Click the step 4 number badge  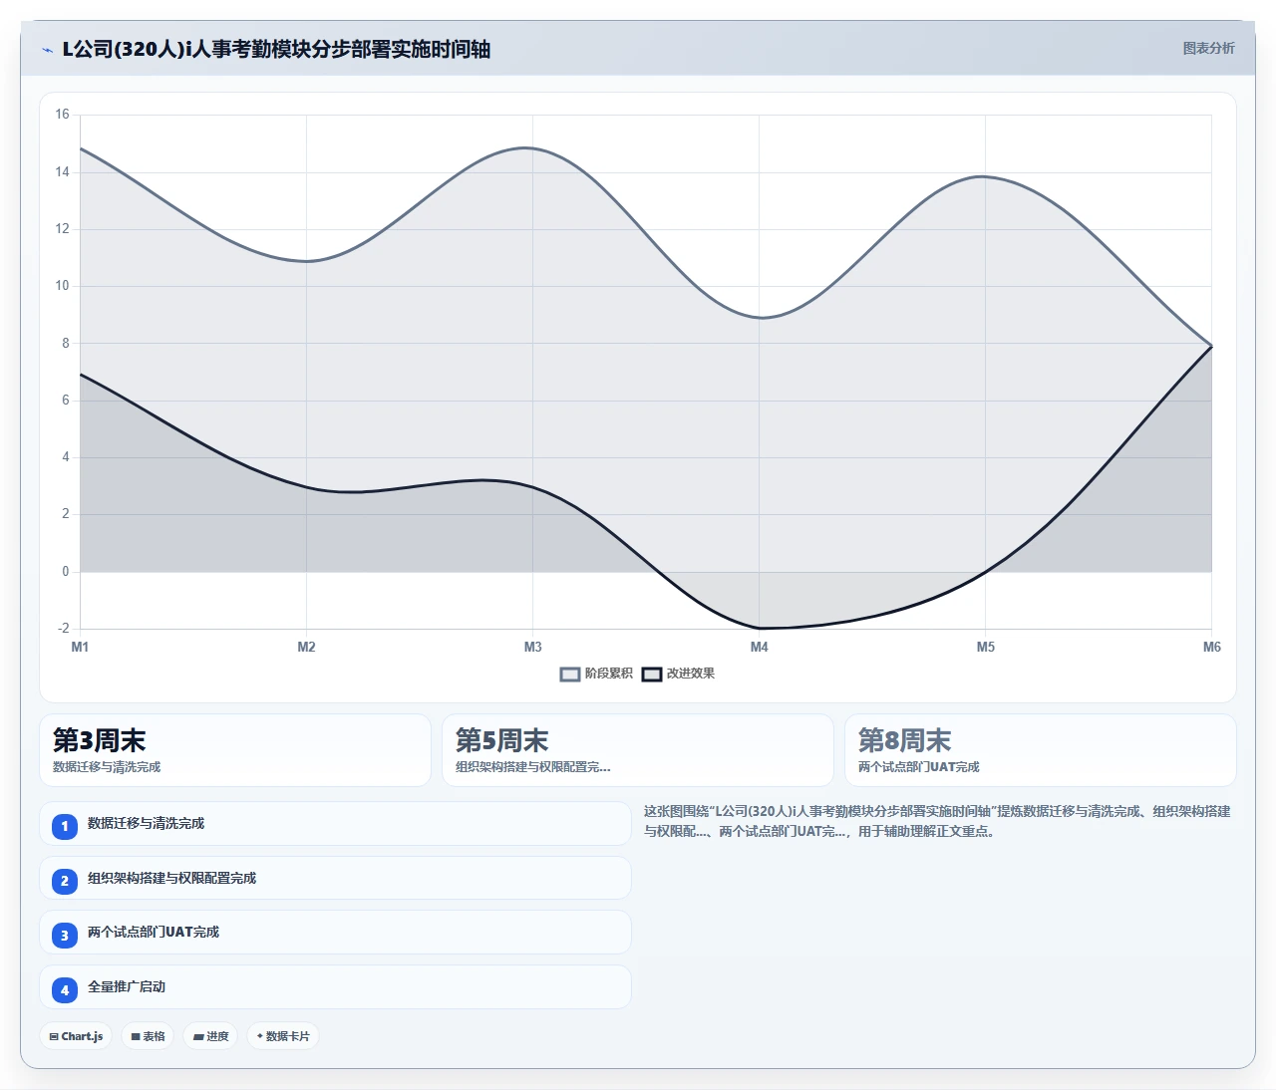coord(65,989)
